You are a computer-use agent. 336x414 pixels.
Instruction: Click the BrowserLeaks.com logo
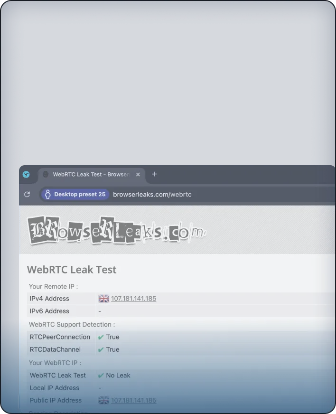pos(116,230)
